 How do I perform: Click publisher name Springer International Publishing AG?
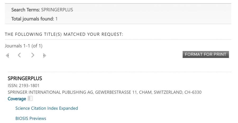point(51,92)
